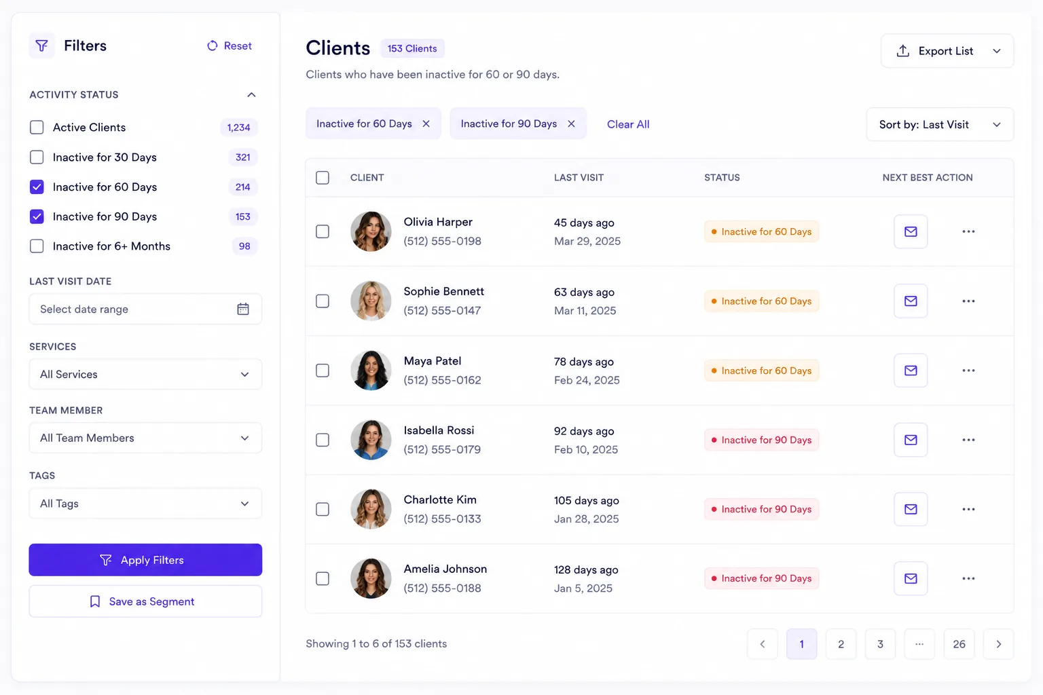Go to previous page with left arrow
The image size is (1043, 695).
tap(763, 644)
